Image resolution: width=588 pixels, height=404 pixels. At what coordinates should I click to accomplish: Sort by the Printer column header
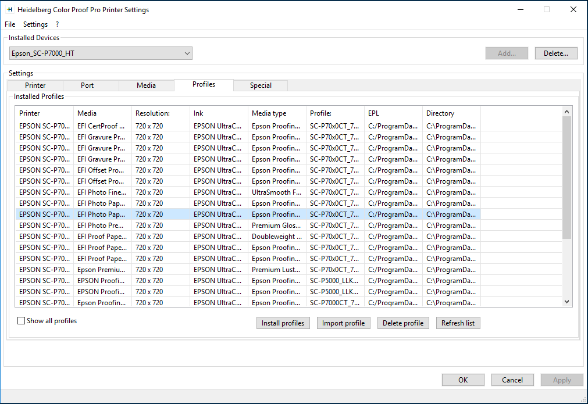tap(44, 113)
